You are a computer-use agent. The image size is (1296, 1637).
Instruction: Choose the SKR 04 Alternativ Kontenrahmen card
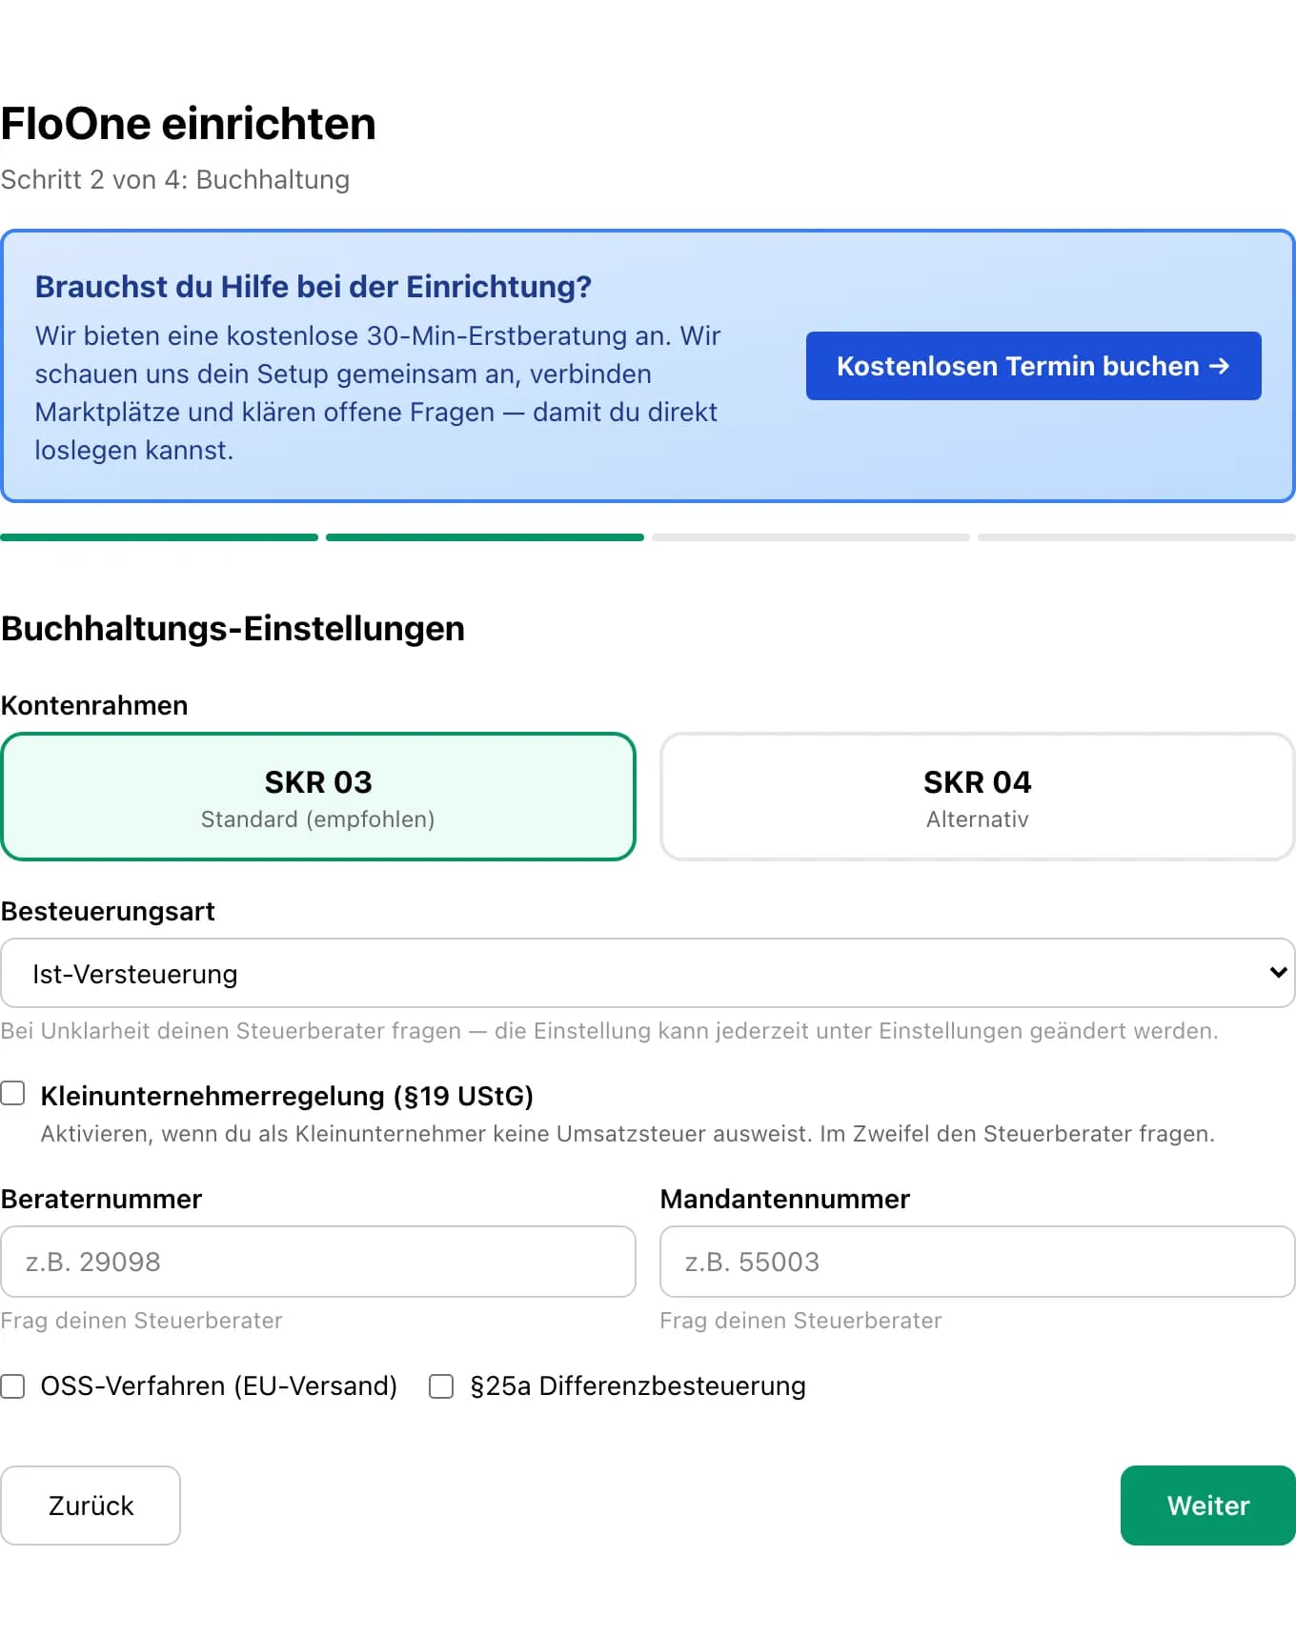point(978,797)
